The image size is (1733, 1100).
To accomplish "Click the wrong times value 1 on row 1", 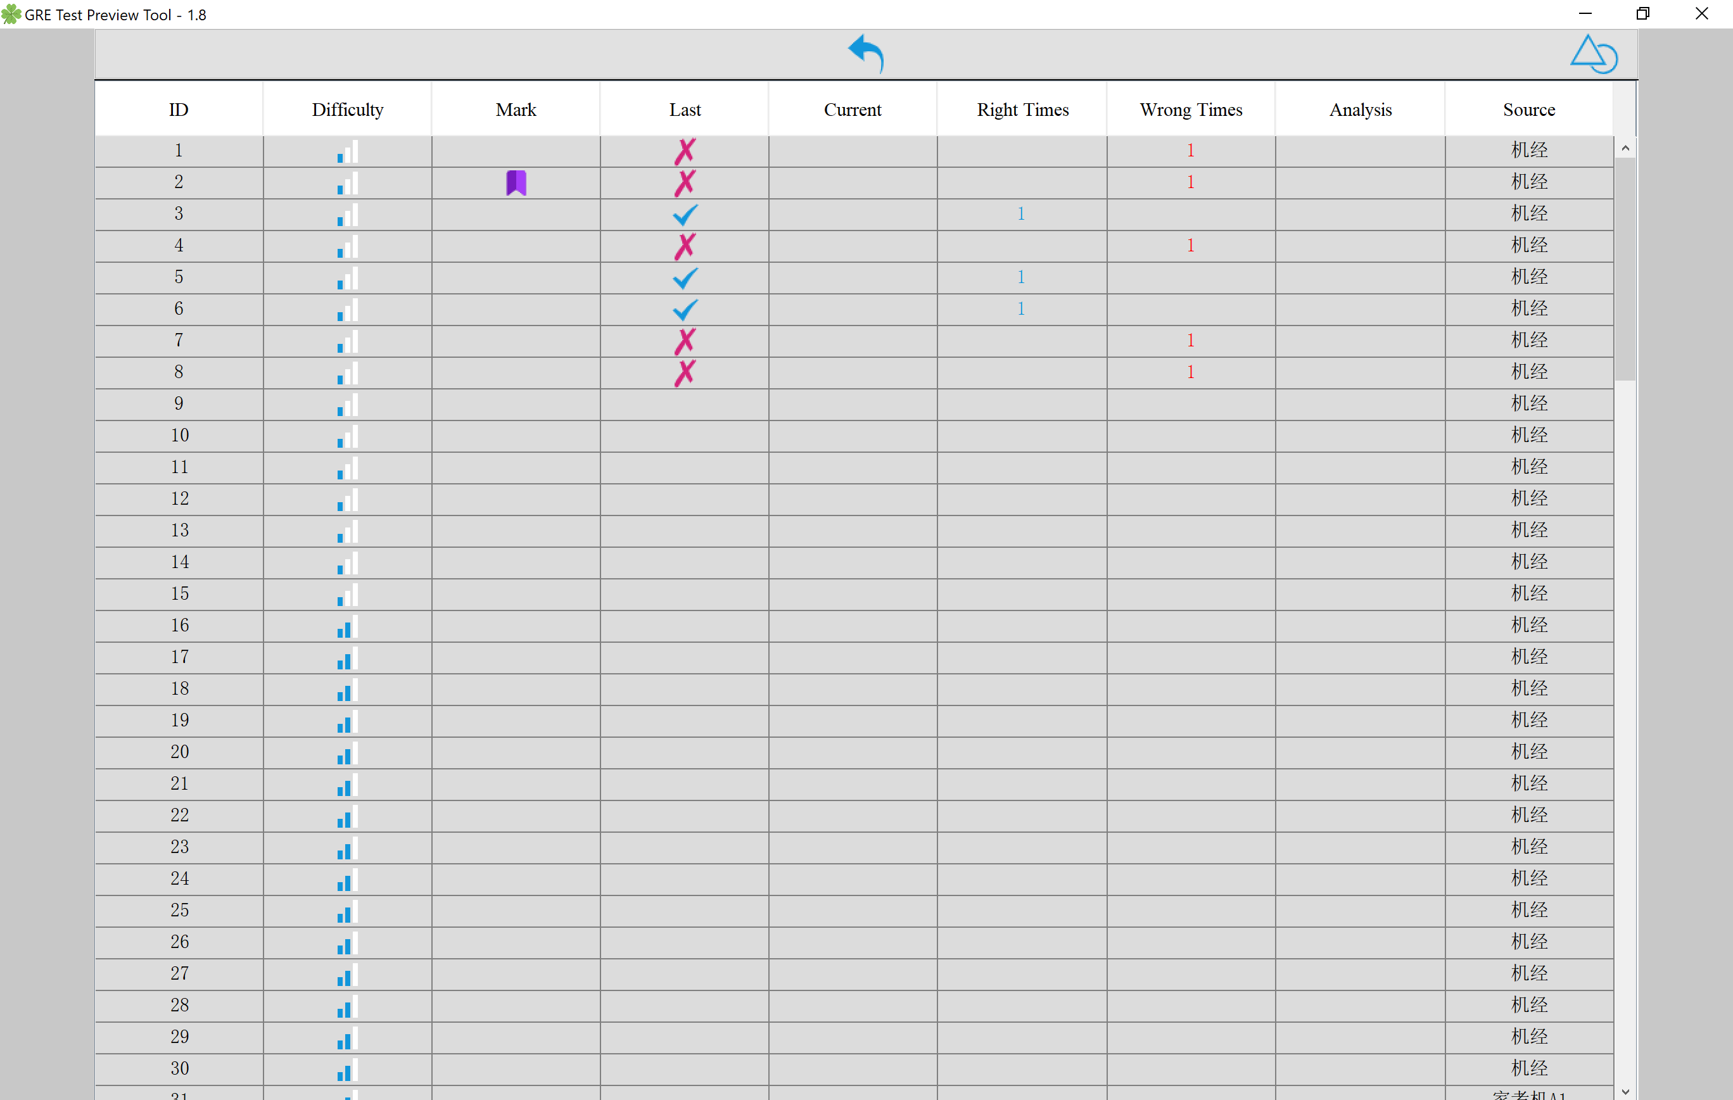I will pyautogui.click(x=1190, y=149).
